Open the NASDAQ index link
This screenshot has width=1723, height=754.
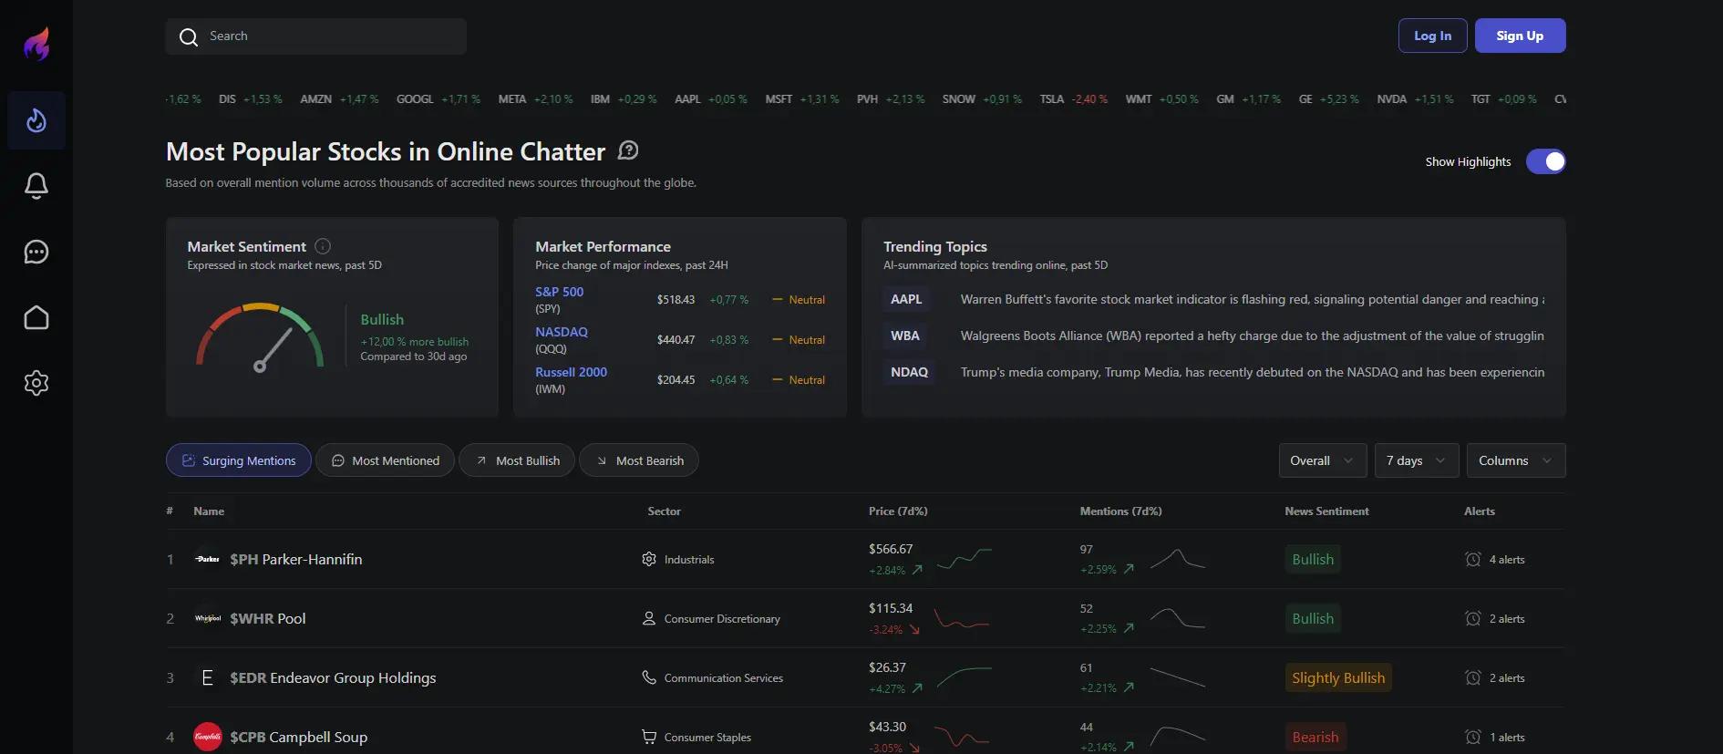(562, 332)
